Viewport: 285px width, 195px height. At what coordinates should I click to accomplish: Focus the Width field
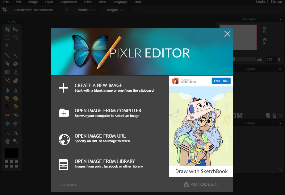point(95,10)
